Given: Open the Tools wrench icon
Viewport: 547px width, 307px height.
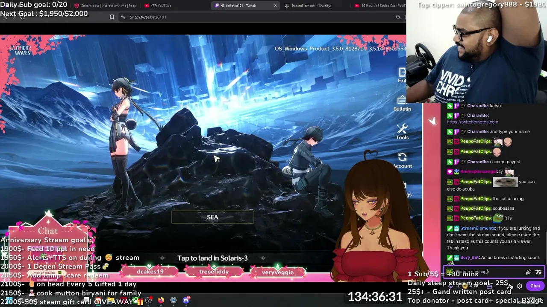Looking at the screenshot, I should 402,131.
